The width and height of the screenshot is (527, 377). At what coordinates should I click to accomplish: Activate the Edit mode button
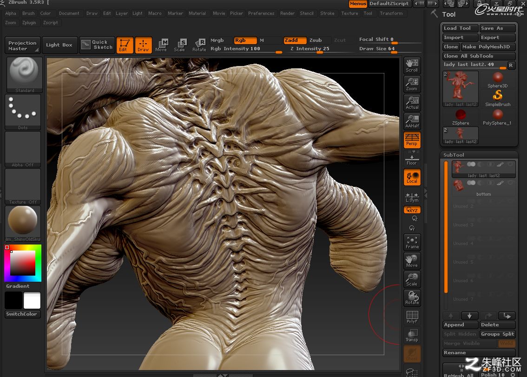click(125, 45)
